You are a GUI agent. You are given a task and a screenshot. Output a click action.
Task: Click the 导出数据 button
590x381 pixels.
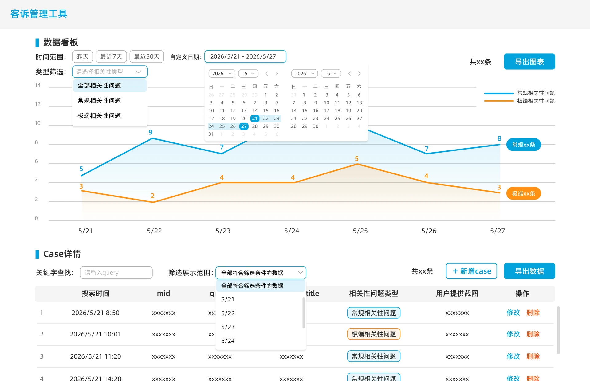[529, 271]
